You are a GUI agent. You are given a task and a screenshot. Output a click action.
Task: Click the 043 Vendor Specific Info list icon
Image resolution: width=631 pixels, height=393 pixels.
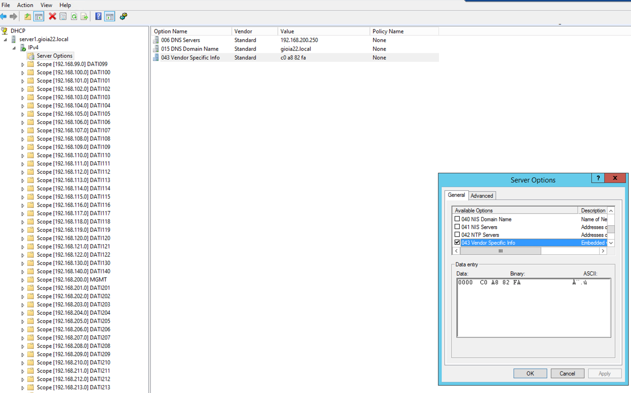point(156,58)
